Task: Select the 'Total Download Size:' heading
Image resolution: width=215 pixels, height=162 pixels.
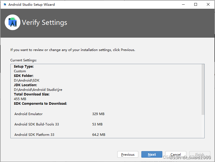Action: [x=32, y=94]
